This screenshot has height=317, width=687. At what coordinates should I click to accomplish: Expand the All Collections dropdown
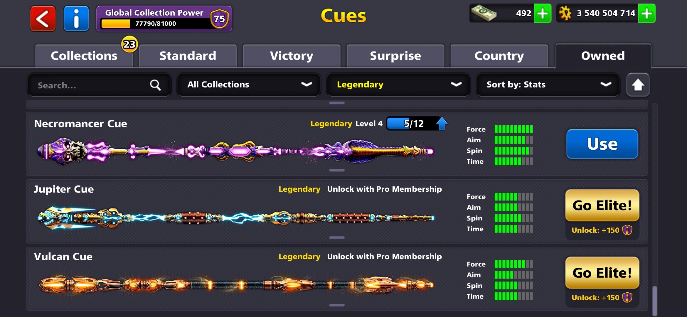coord(249,85)
